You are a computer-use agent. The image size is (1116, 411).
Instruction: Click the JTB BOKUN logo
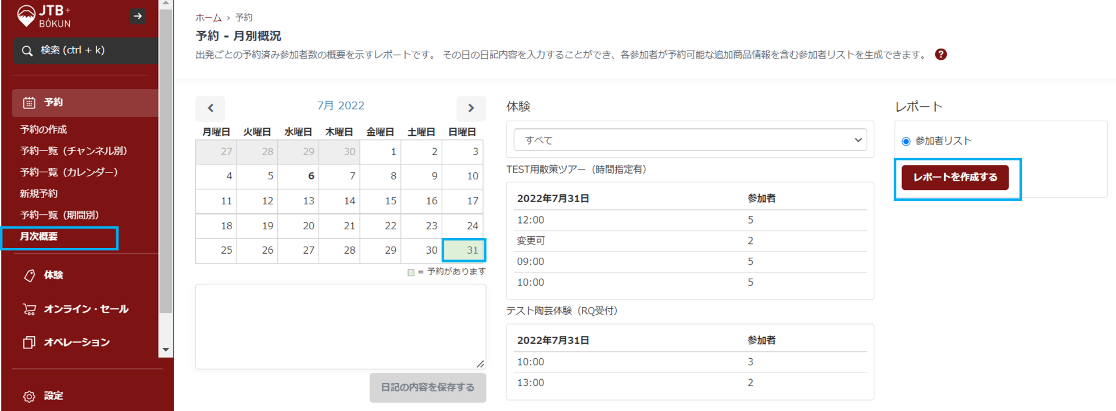click(x=44, y=16)
